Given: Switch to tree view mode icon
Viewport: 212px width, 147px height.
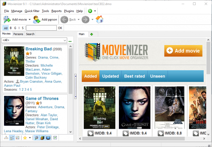Looking at the screenshot, I should (6, 138).
